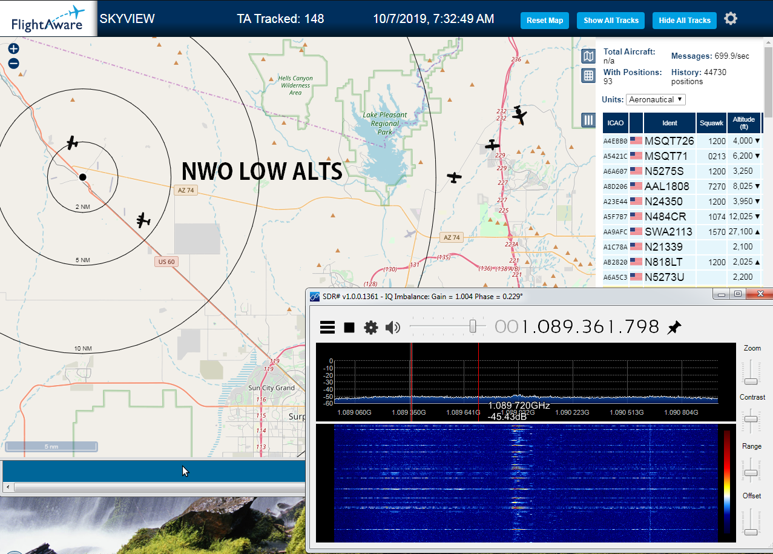Select the N484CR aircraft row
This screenshot has width=773, height=554.
682,216
